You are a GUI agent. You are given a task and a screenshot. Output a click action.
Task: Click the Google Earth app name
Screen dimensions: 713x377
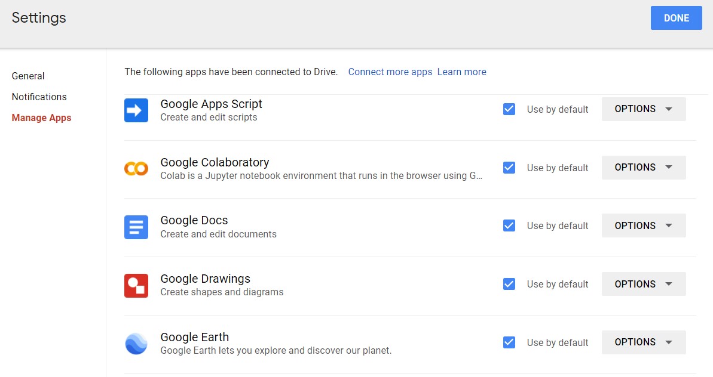(x=195, y=337)
